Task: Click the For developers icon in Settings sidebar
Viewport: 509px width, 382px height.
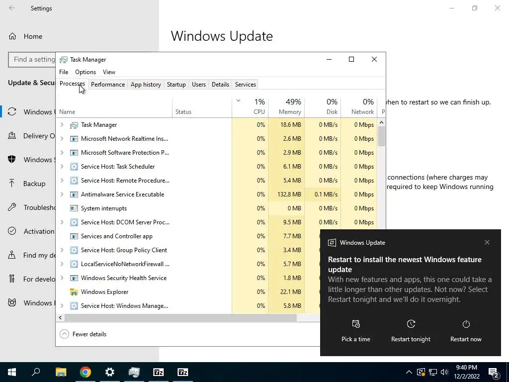Action: click(x=12, y=279)
